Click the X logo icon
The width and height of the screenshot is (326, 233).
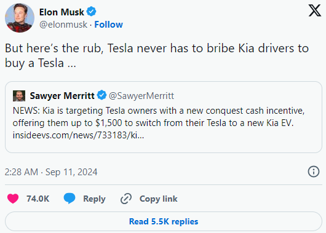pyautogui.click(x=314, y=10)
